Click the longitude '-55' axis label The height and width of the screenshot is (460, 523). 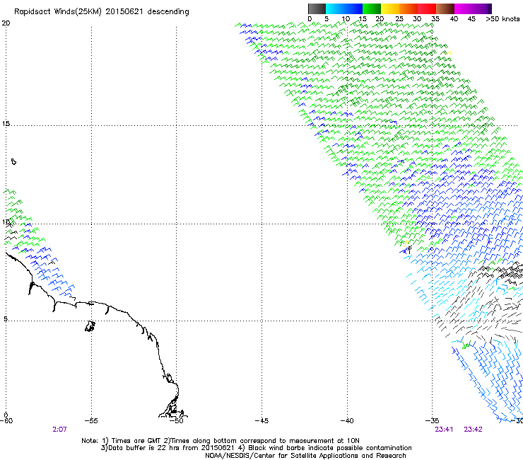point(91,420)
